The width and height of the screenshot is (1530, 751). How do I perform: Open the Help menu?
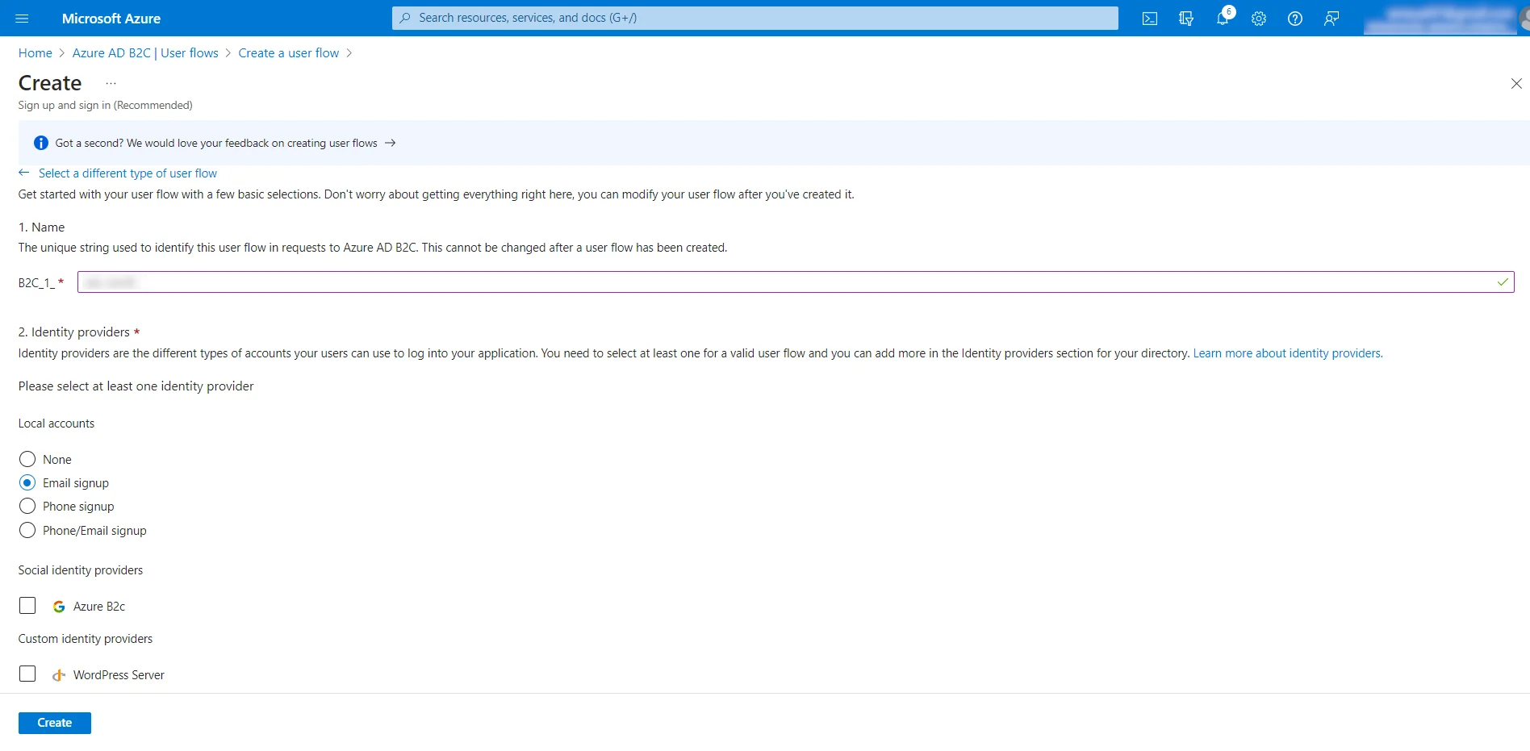point(1295,18)
